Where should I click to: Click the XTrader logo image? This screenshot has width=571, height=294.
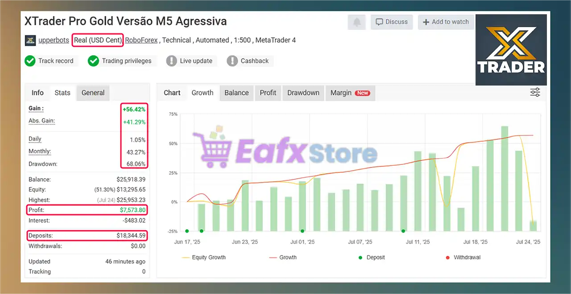[511, 49]
